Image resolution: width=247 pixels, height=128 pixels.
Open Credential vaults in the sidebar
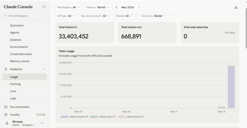[21, 54]
